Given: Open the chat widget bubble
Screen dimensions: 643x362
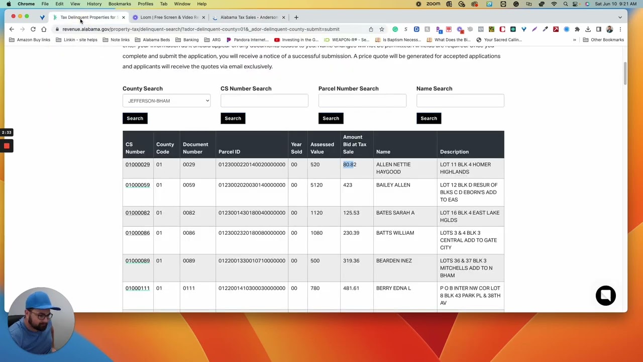Looking at the screenshot, I should point(605,296).
